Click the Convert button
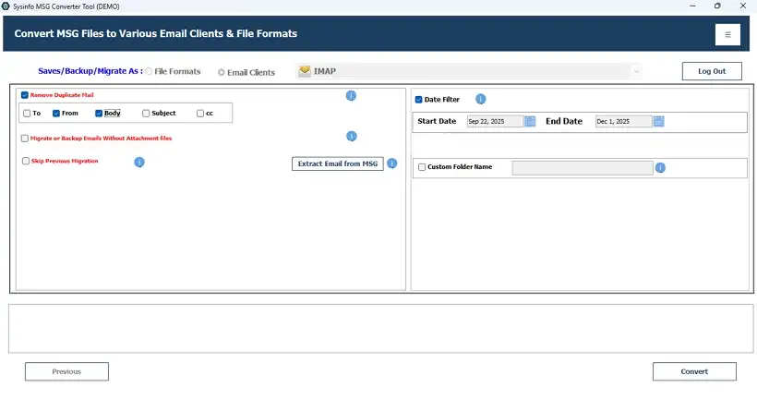Screen dimensions: 757x399 coord(694,371)
